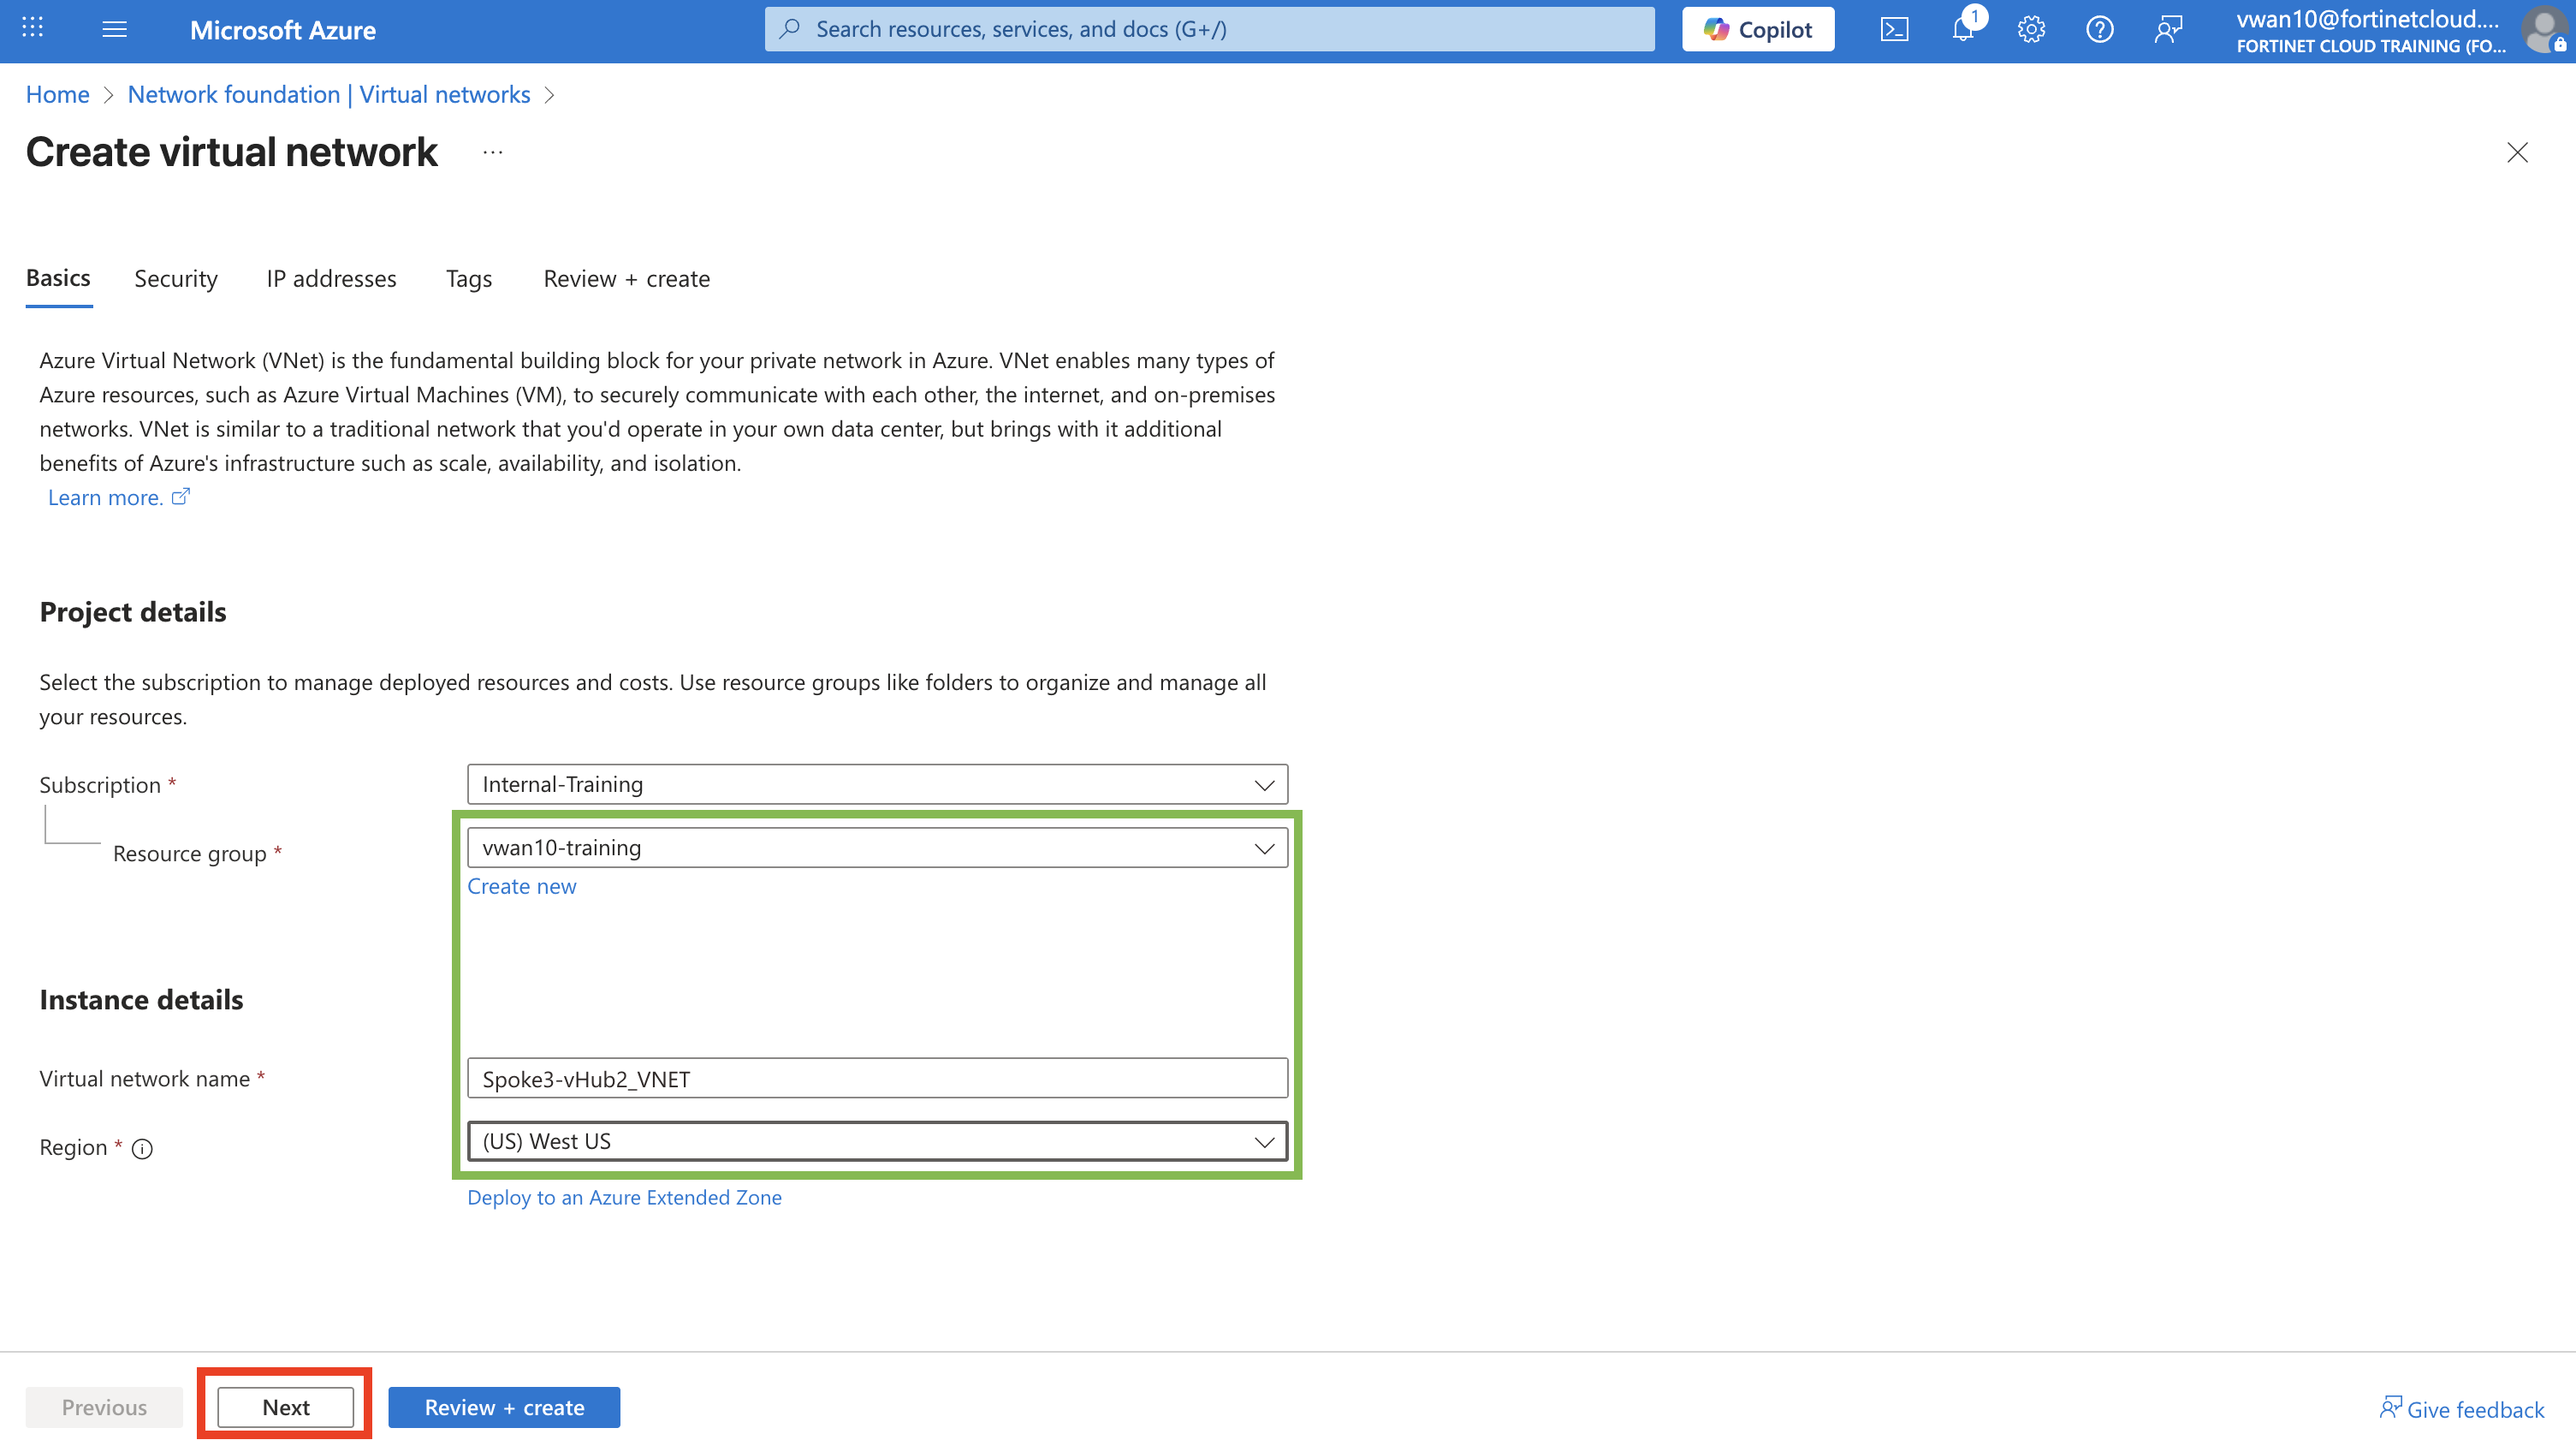Click the Create new resource group link
The height and width of the screenshot is (1440, 2576).
(x=521, y=885)
